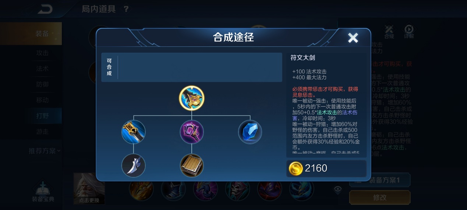The height and width of the screenshot is (210, 467).
Task: Switch to the 攻击 category tab
Action: coord(42,53)
